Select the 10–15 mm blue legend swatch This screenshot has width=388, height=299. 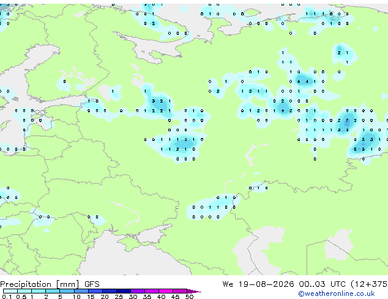tap(81, 291)
